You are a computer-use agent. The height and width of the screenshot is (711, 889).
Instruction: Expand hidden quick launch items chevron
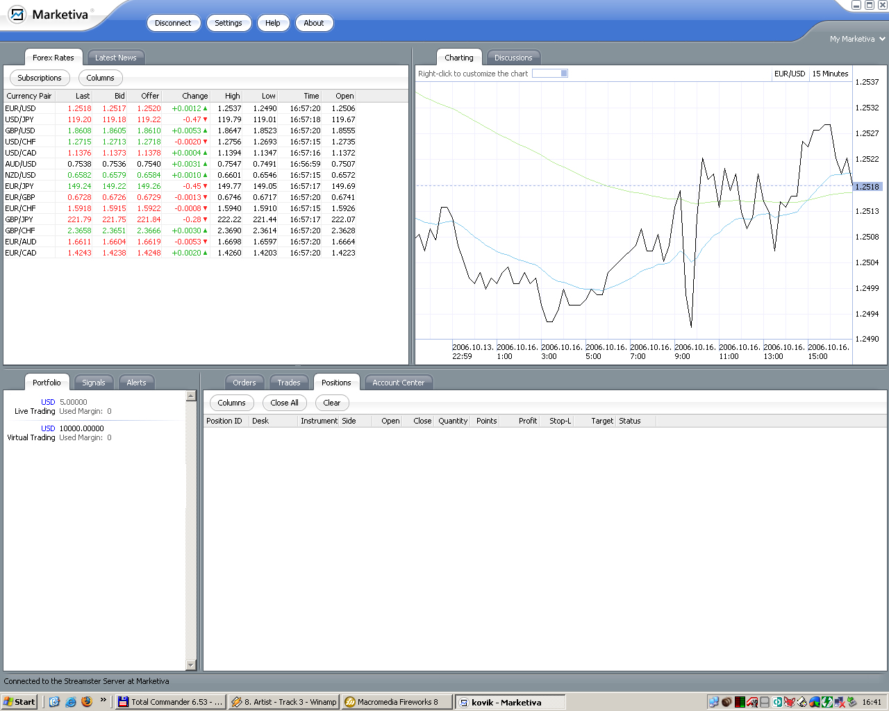point(103,700)
